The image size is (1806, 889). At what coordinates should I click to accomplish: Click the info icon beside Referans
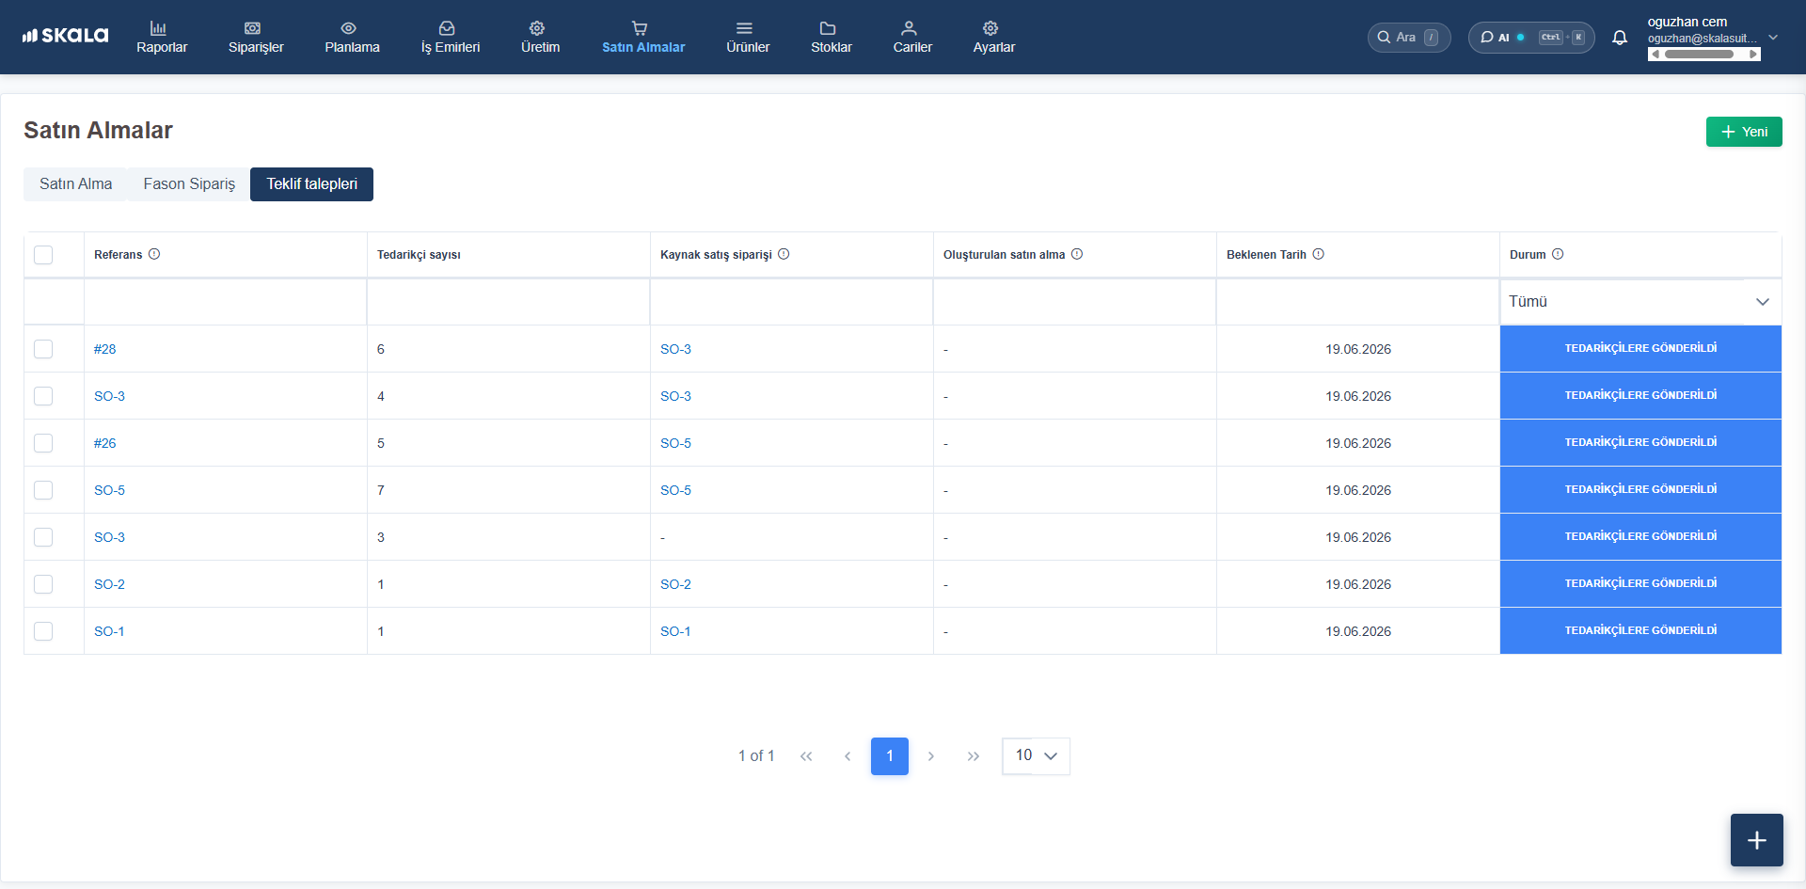pyautogui.click(x=154, y=254)
